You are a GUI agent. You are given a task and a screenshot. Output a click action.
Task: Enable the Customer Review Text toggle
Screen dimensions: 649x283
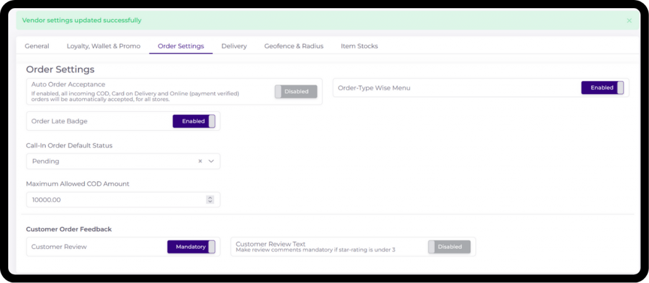pos(449,247)
